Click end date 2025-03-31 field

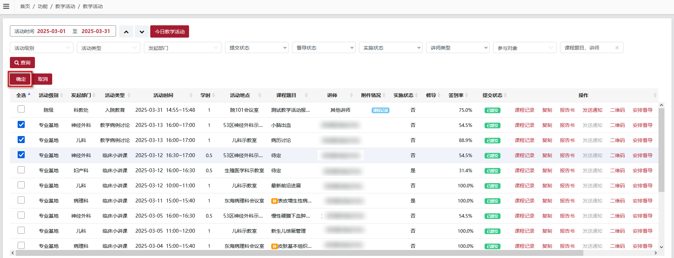click(x=96, y=31)
